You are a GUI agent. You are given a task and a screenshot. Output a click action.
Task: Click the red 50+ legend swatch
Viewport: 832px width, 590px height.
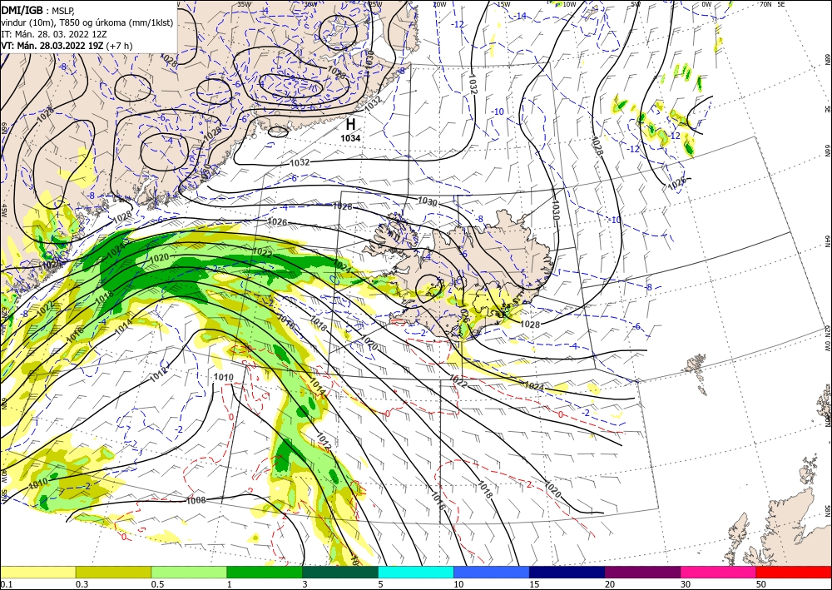coord(794,572)
